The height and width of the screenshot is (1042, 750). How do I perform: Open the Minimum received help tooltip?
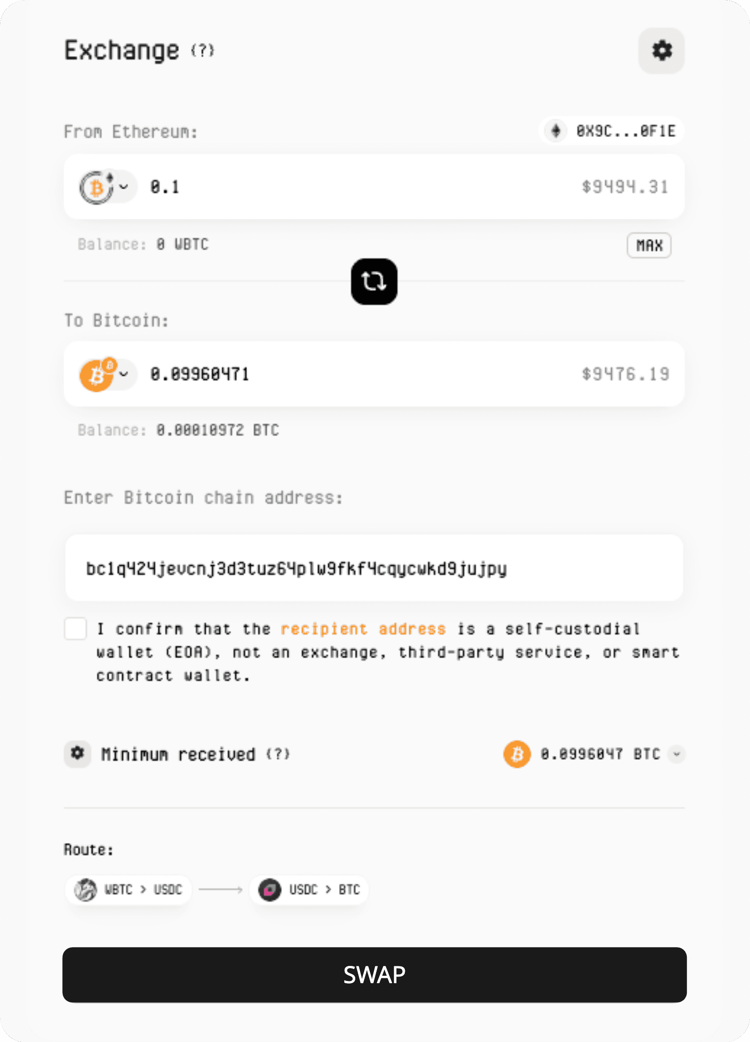(x=278, y=754)
